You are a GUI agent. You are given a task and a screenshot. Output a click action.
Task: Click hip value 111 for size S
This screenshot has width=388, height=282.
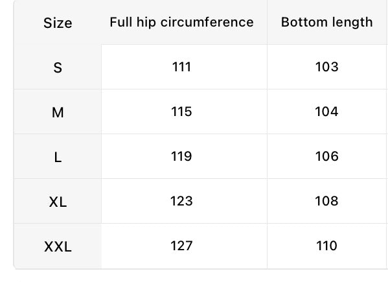click(181, 67)
